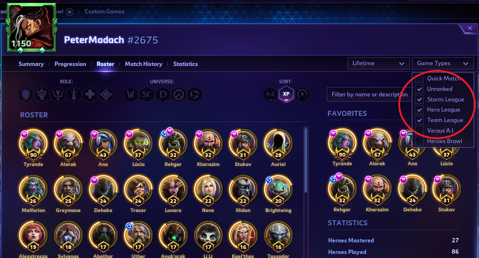Uncheck the Storm League game type
The image size is (479, 258).
click(419, 99)
